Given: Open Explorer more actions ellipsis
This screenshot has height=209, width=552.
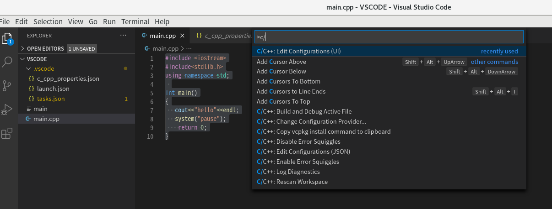Looking at the screenshot, I should [x=123, y=35].
